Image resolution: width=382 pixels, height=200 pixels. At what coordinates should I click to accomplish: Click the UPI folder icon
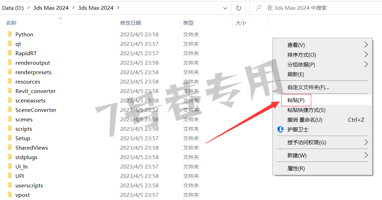tap(10, 176)
